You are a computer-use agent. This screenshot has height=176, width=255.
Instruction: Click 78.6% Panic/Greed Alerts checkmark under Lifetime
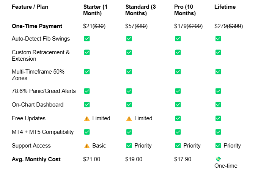tap(218, 91)
